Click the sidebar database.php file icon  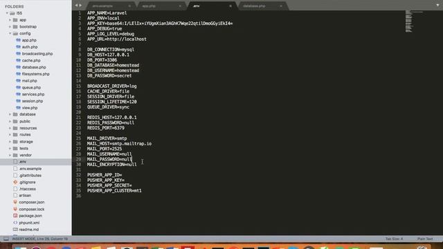point(19,67)
